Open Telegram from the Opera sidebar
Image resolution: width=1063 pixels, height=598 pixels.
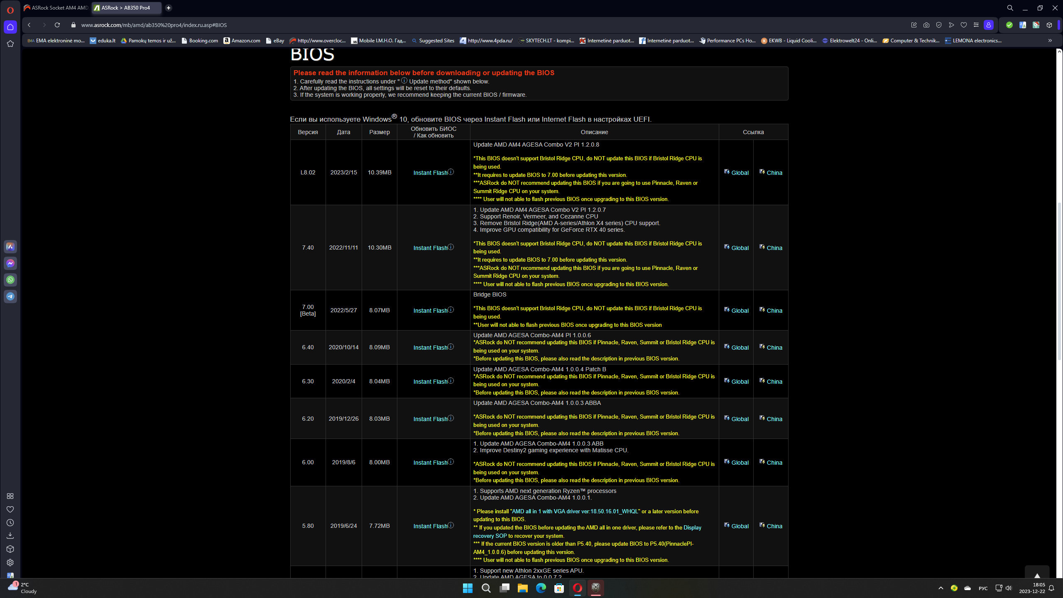tap(10, 297)
